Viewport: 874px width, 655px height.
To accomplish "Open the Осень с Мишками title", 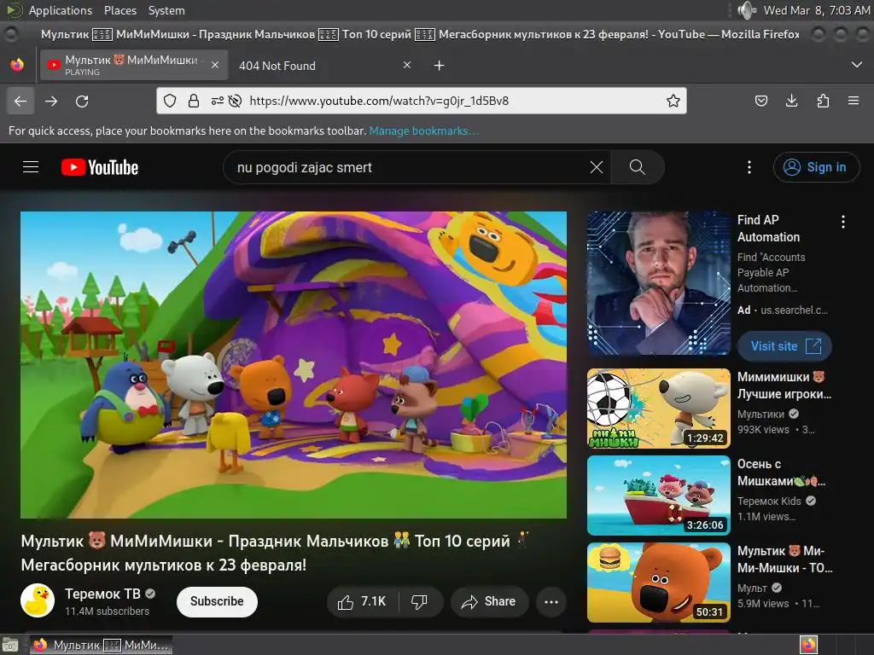I will point(782,472).
